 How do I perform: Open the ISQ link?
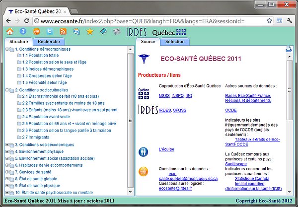coord(189,95)
